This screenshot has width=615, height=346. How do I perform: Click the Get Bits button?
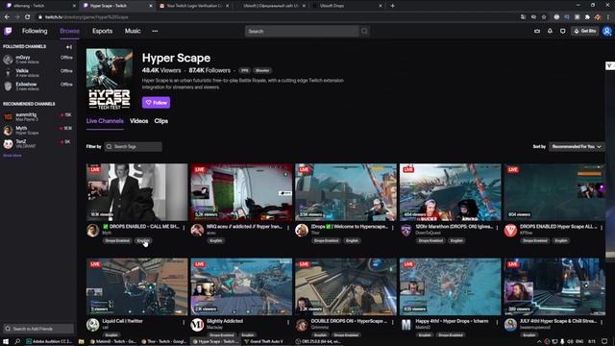pyautogui.click(x=585, y=31)
